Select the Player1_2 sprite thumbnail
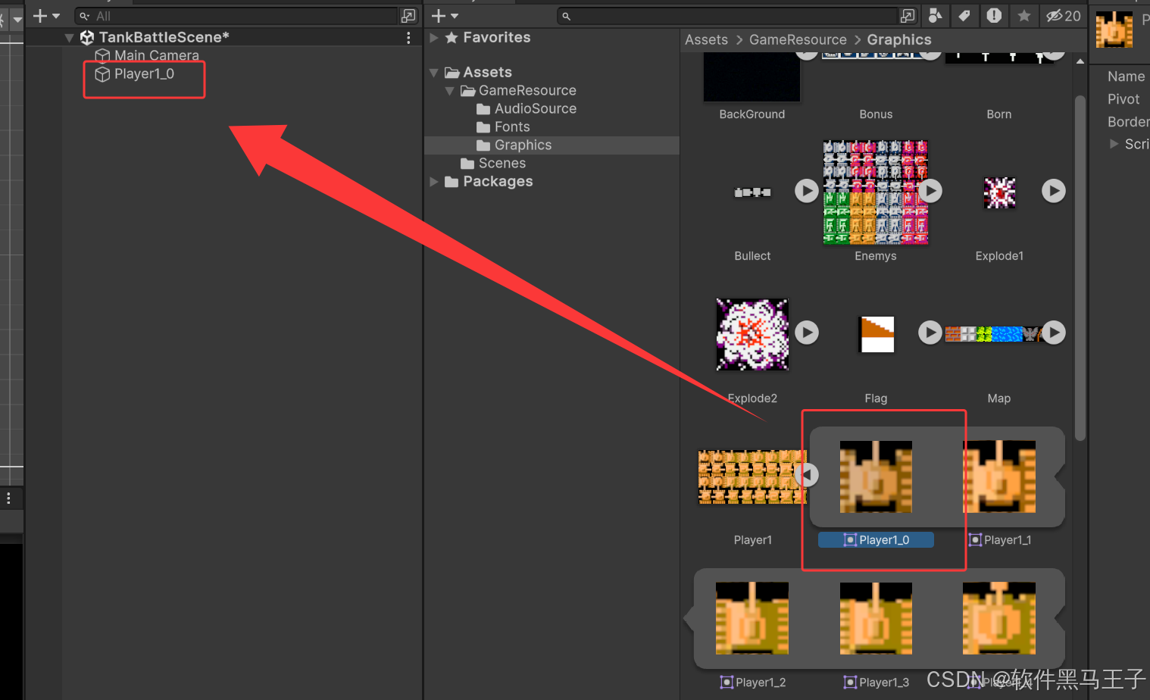Image resolution: width=1150 pixels, height=700 pixels. [752, 618]
